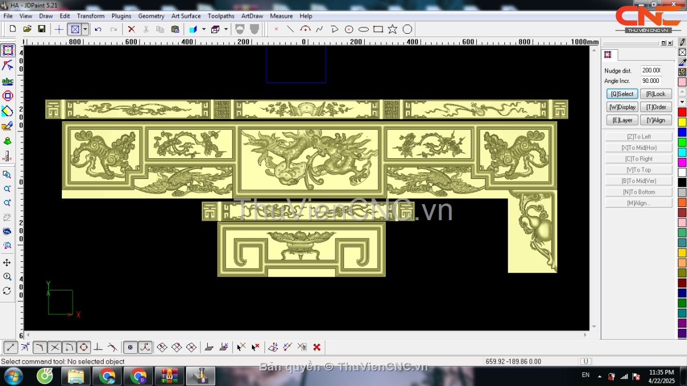Viewport: 687px width, 386px height.
Task: Click the side panel's tab icon
Action: pyautogui.click(x=607, y=55)
